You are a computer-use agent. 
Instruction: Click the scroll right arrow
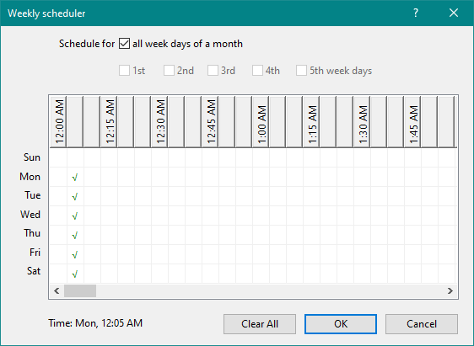pos(450,290)
